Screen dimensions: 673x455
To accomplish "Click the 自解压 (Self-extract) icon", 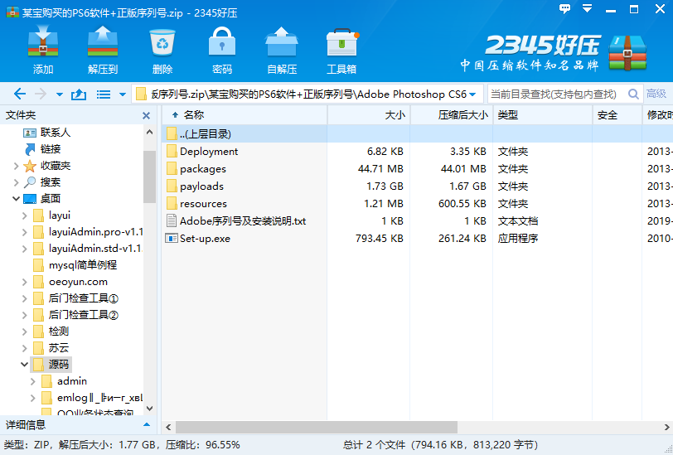I will pos(282,51).
